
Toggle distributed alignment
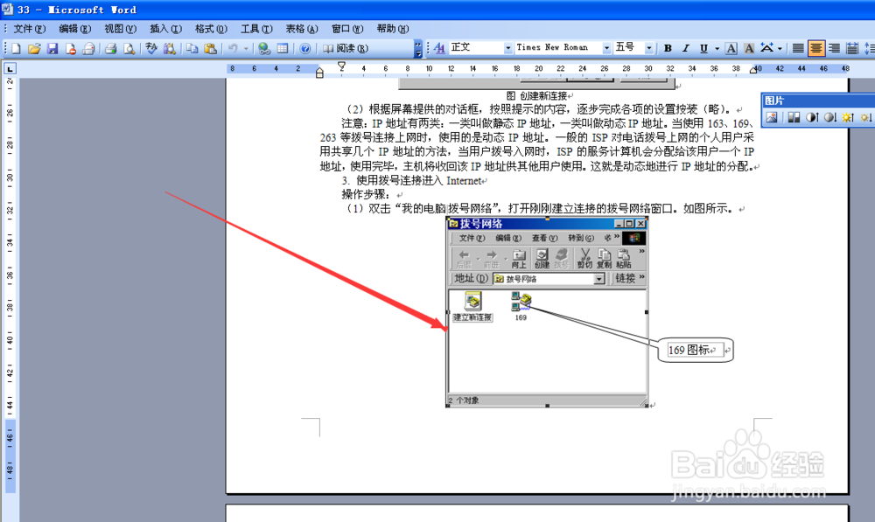pos(851,48)
